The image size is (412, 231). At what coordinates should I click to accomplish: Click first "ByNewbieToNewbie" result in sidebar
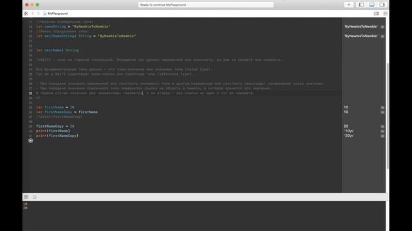tap(360, 26)
